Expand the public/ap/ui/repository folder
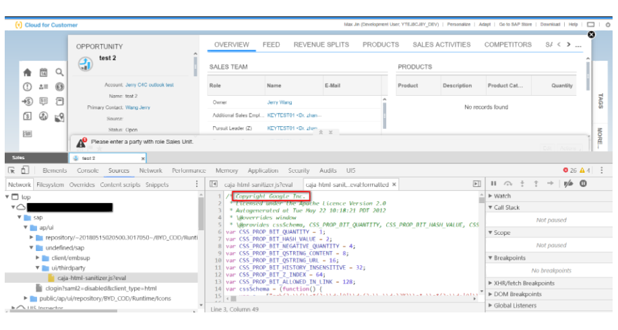Screen dimensions: 618x330 pos(26,298)
